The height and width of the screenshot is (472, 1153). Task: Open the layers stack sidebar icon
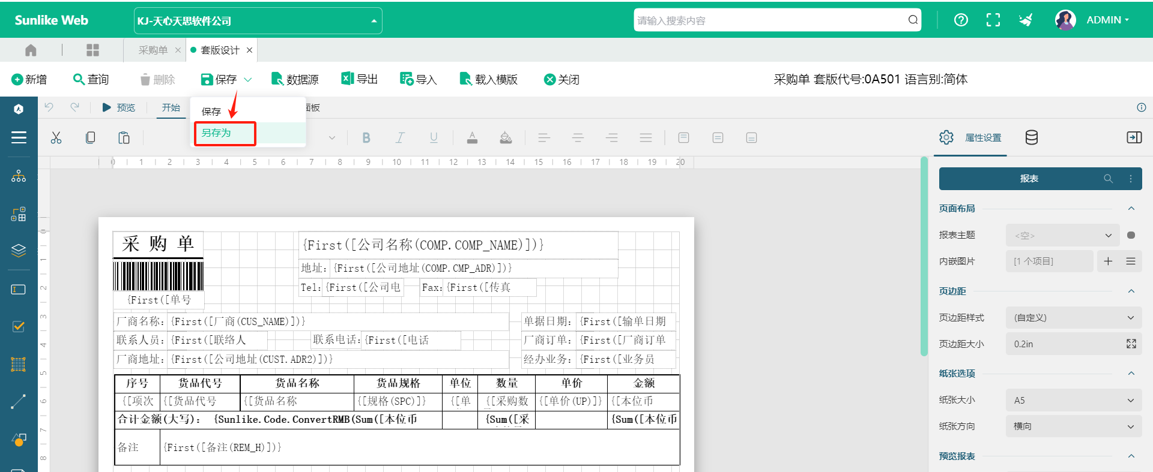(x=19, y=250)
